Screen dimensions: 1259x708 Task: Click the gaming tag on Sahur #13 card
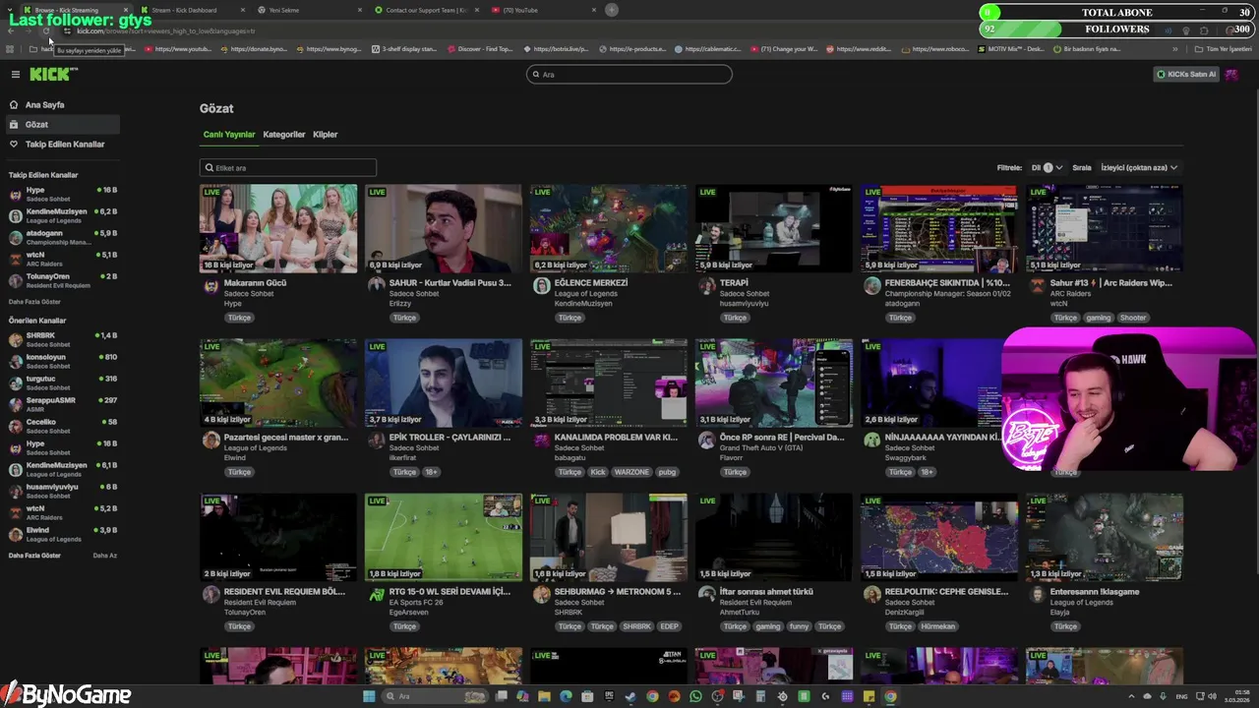coord(1099,318)
